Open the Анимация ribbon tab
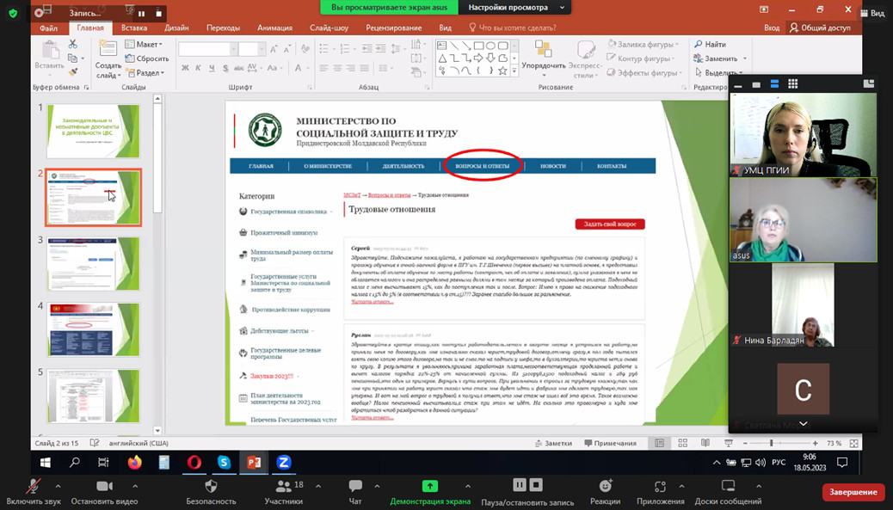The height and width of the screenshot is (510, 893). (x=274, y=28)
